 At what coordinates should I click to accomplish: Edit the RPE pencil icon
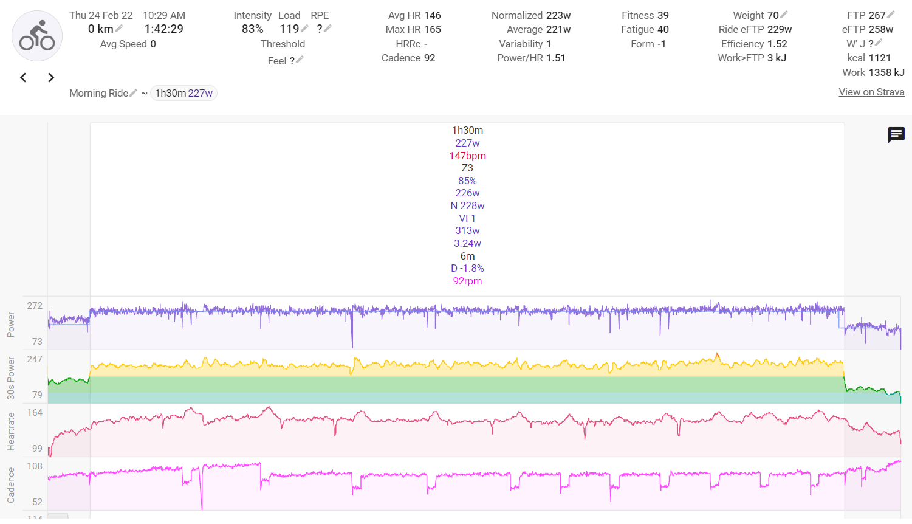327,29
